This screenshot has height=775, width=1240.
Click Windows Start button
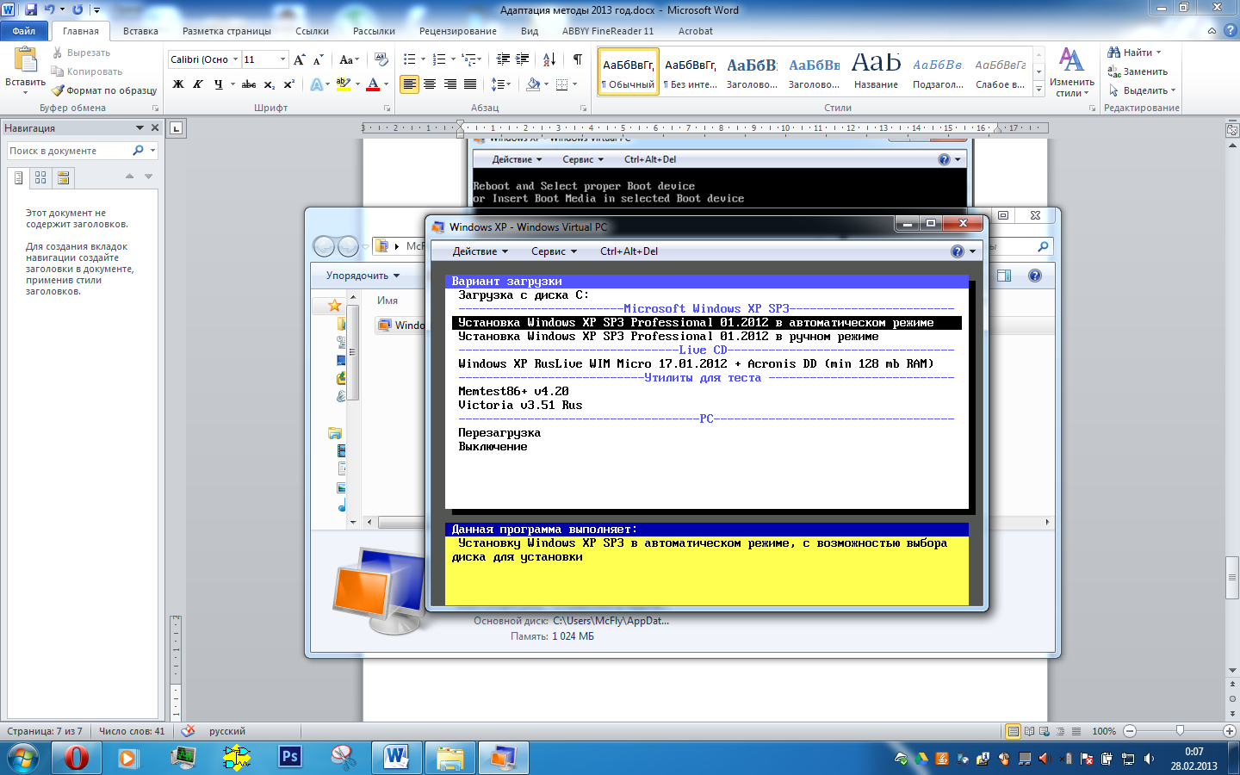click(x=23, y=758)
